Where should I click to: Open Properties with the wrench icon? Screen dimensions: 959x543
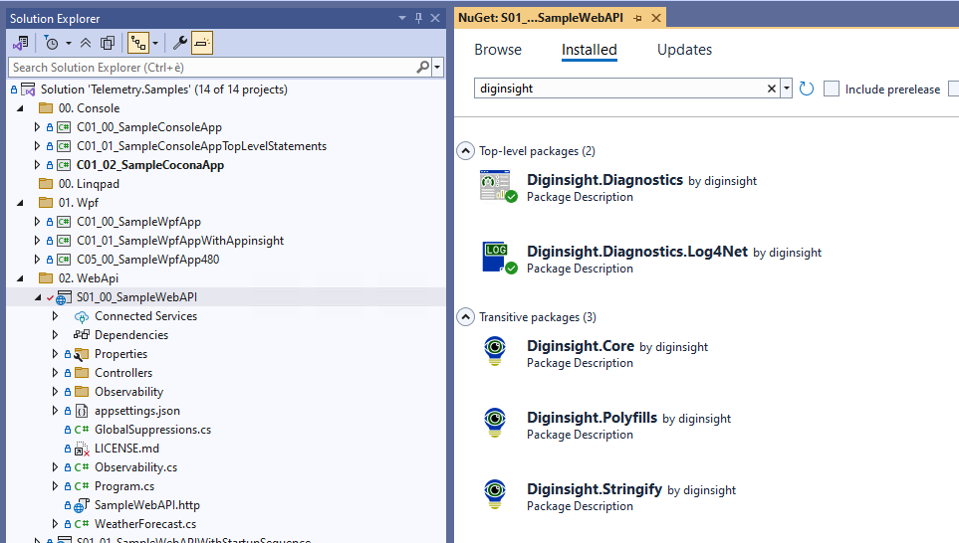(179, 43)
